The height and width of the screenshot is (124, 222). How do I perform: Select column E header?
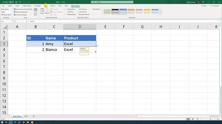[105, 27]
